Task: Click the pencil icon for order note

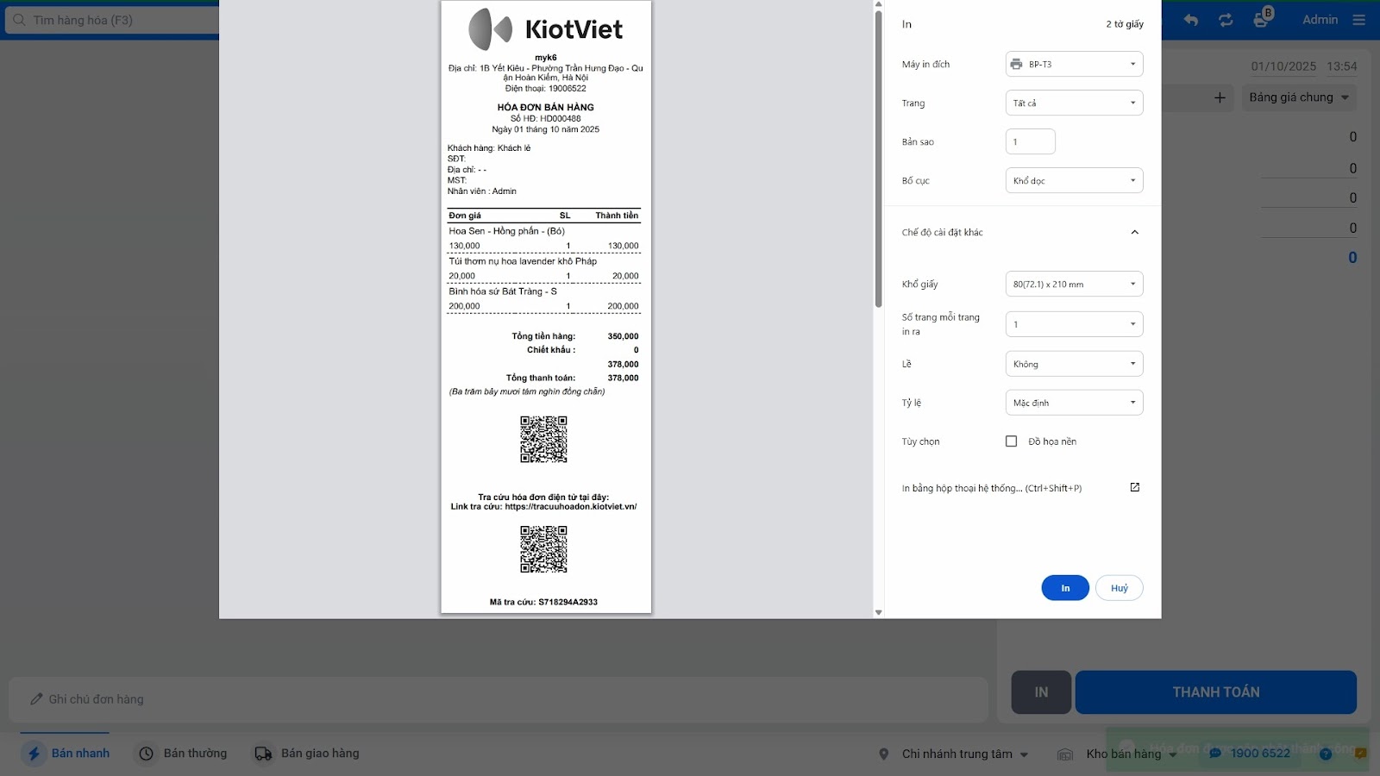Action: coord(36,699)
